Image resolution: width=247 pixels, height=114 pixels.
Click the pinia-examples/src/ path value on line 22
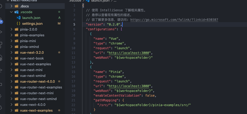[x=153, y=105]
